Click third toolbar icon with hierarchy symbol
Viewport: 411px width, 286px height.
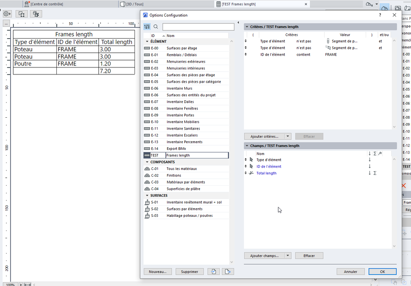click(x=36, y=14)
